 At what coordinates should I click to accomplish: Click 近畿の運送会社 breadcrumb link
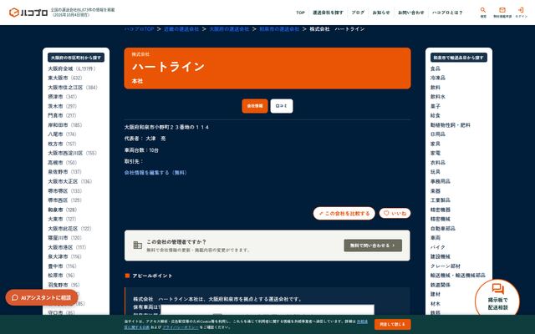click(x=181, y=29)
